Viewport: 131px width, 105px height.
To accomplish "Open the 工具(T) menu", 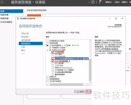I will 117,2.
